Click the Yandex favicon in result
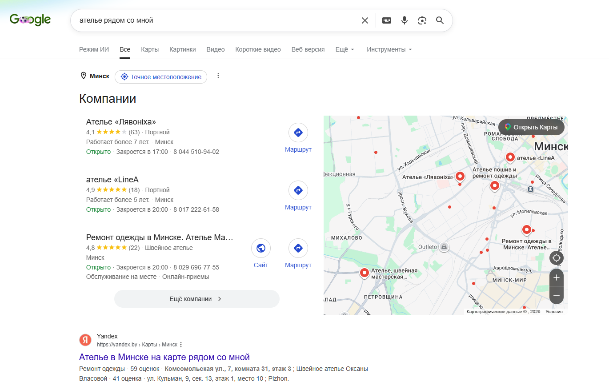 pyautogui.click(x=85, y=340)
